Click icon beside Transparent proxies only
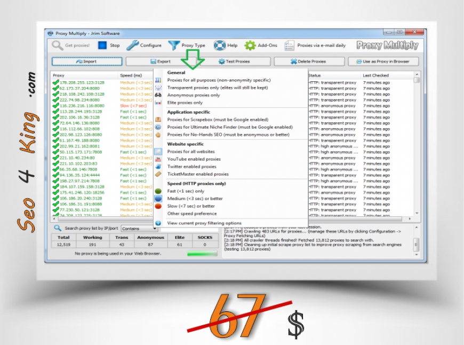 pyautogui.click(x=158, y=88)
